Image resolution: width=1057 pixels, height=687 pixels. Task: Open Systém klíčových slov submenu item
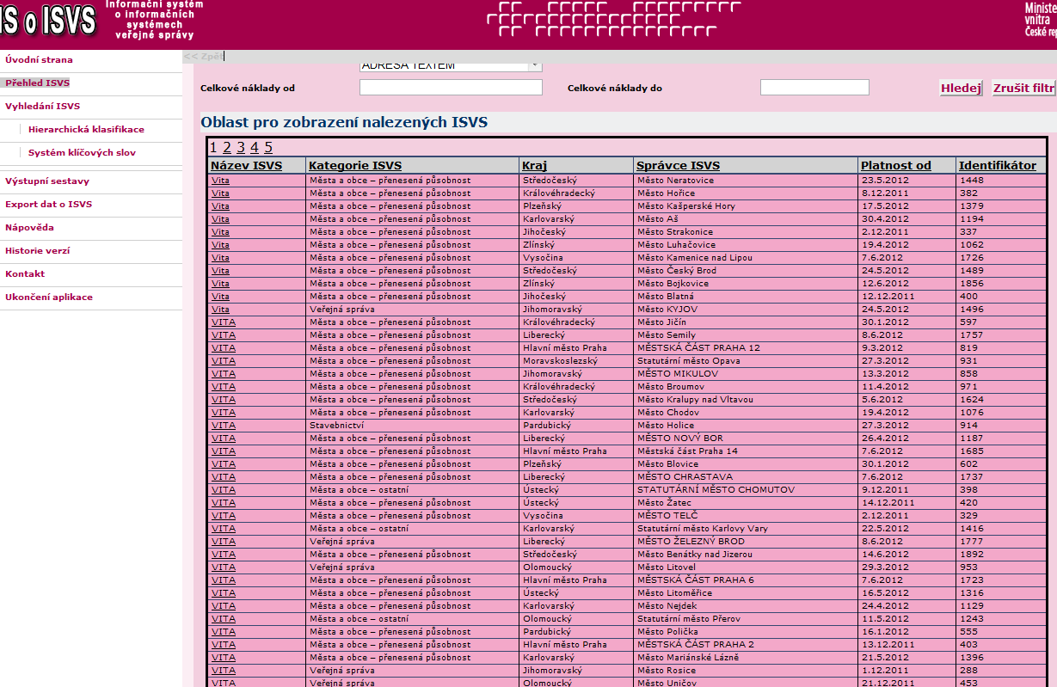[82, 153]
